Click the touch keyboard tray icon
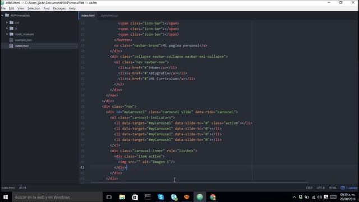The height and width of the screenshot is (202, 359). [x=333, y=197]
